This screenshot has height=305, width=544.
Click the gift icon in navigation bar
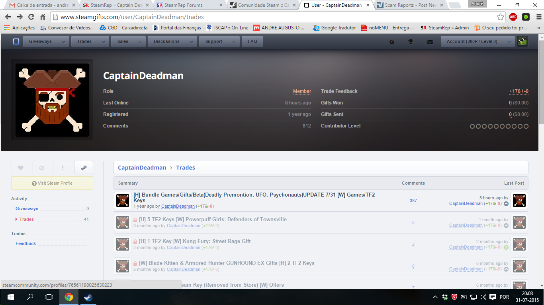(391, 41)
